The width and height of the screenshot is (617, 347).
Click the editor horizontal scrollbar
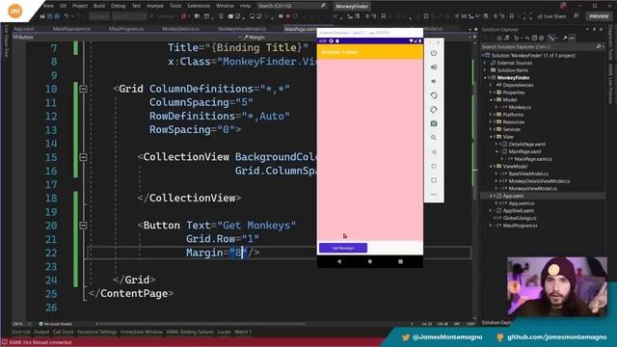[201, 324]
